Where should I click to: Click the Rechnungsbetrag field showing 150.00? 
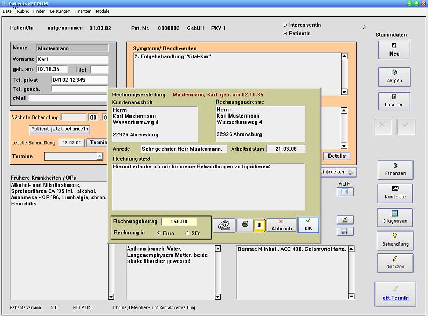(179, 221)
